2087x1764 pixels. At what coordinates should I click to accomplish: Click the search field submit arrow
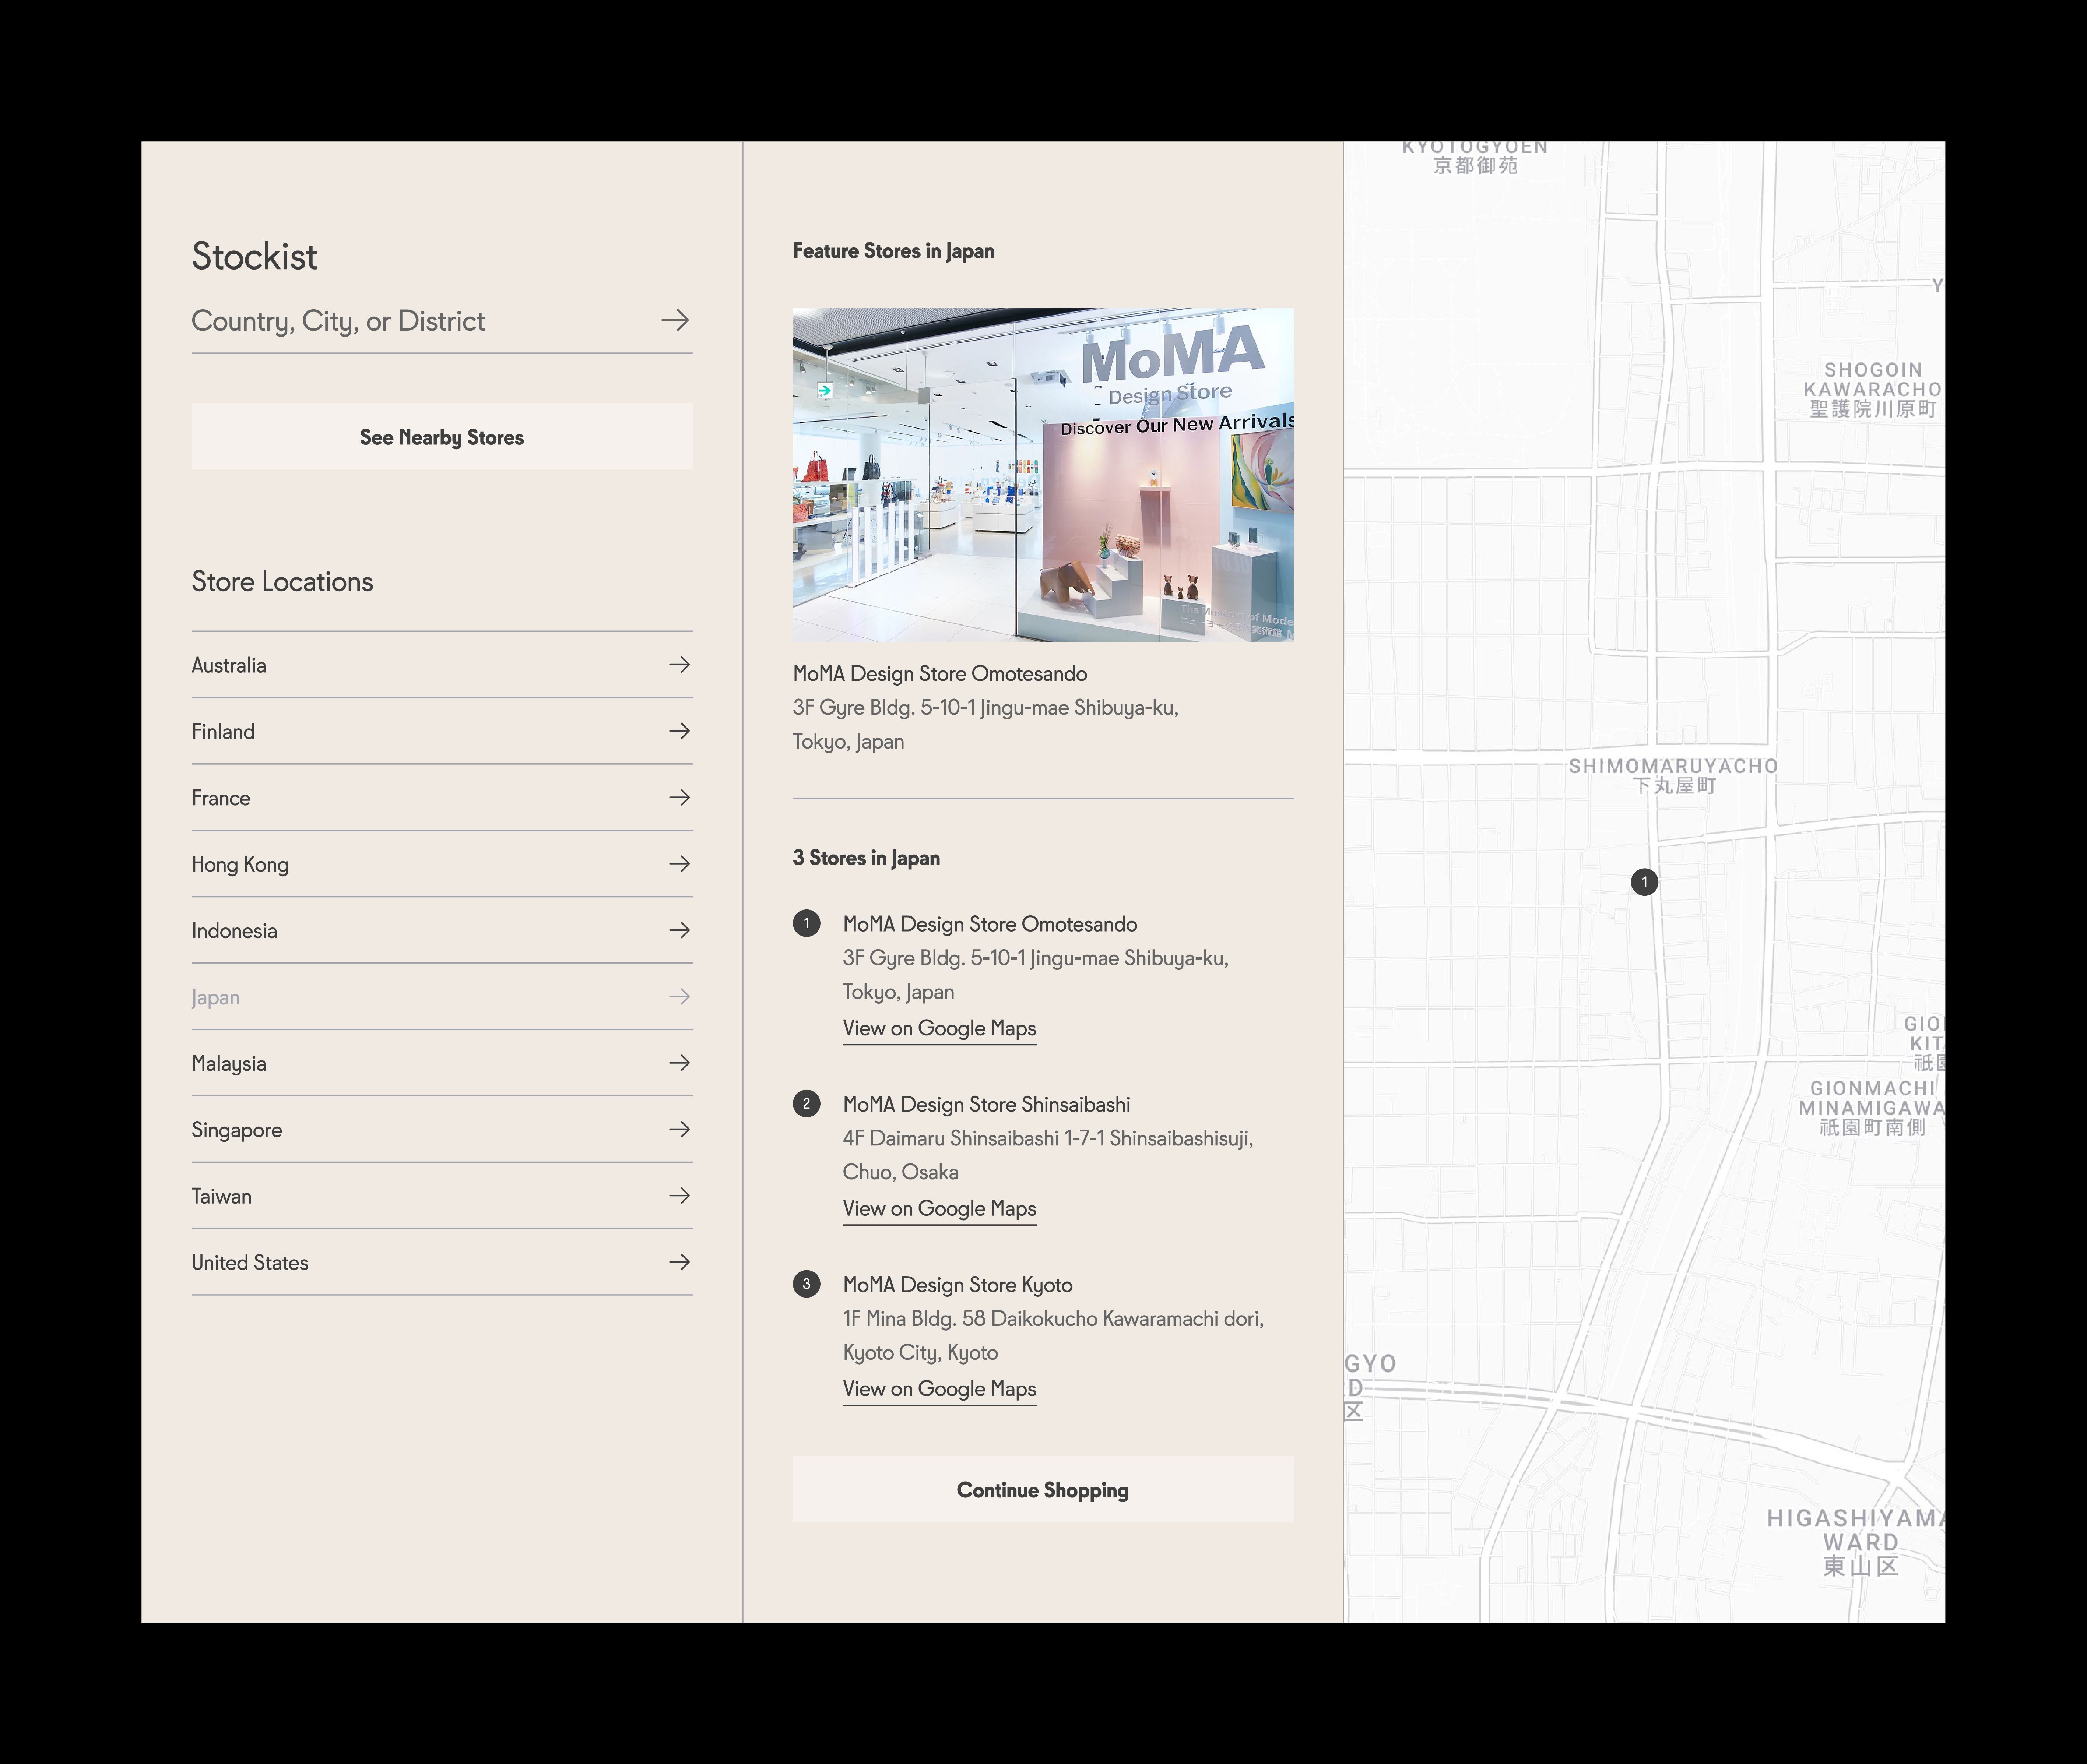tap(675, 320)
